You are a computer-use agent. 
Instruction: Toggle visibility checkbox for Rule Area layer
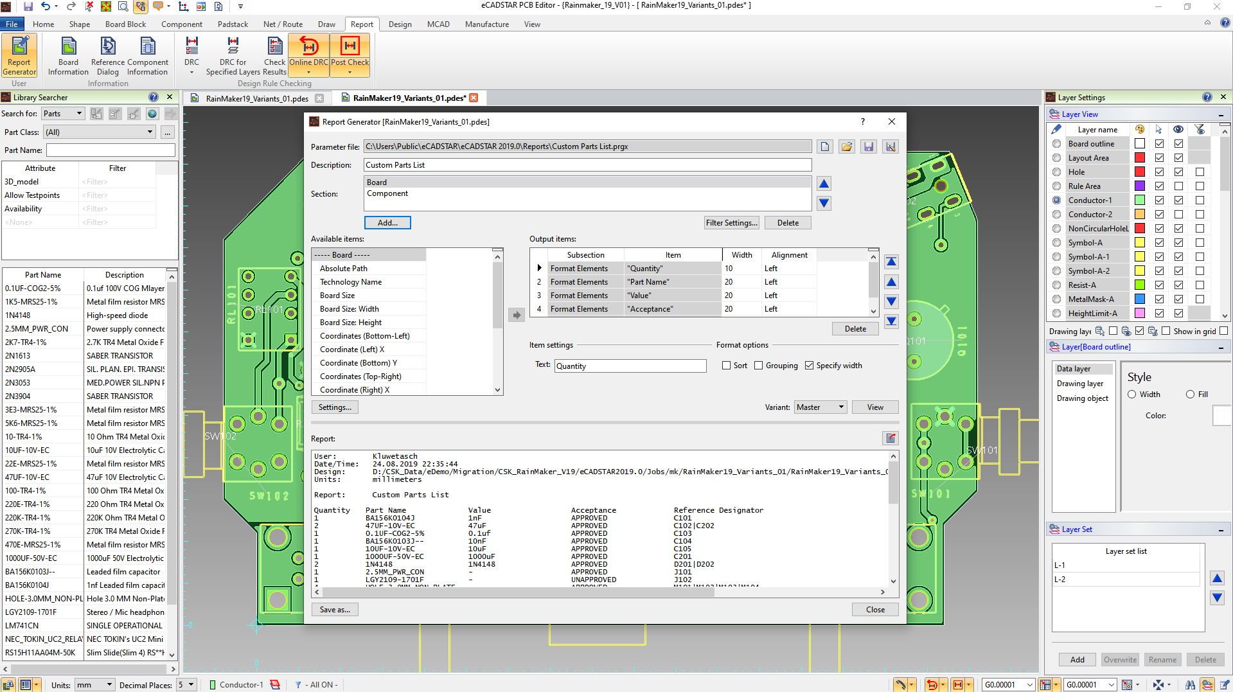pos(1178,186)
